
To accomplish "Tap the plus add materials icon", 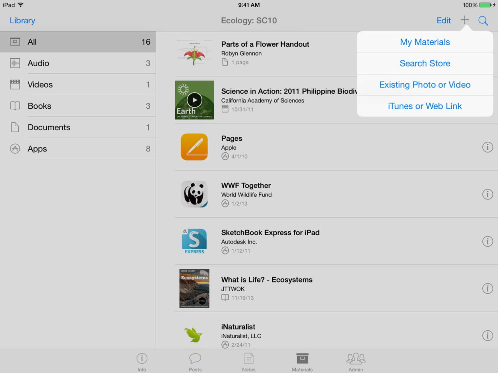I will click(465, 20).
